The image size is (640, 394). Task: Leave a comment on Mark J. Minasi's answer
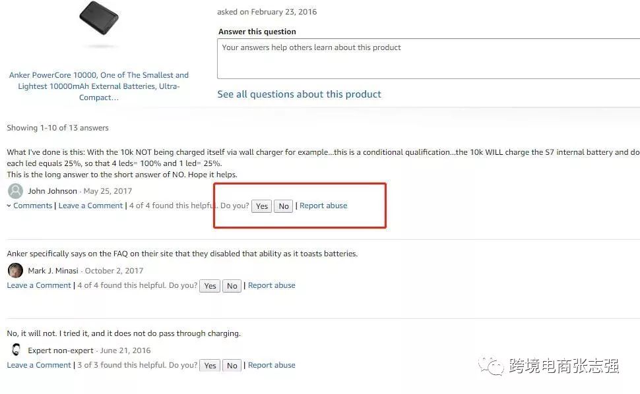pyautogui.click(x=39, y=285)
